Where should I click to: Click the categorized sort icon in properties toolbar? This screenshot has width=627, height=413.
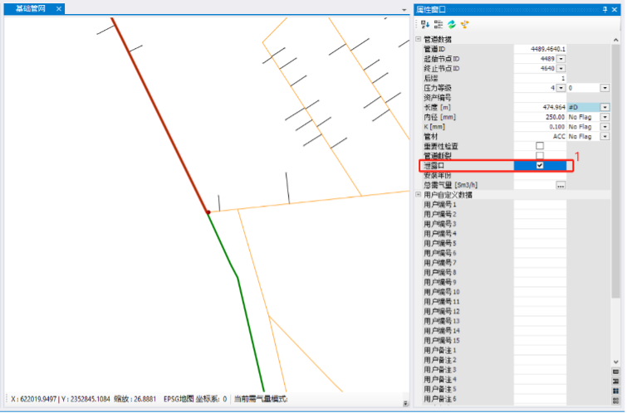point(425,25)
